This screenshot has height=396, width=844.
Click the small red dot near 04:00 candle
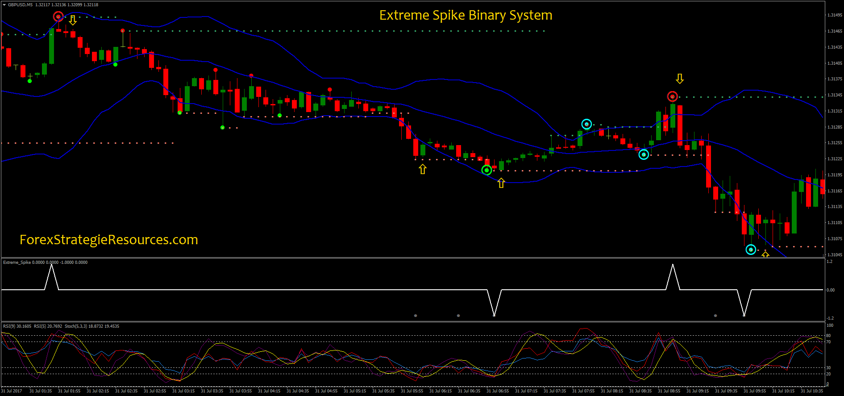point(251,75)
